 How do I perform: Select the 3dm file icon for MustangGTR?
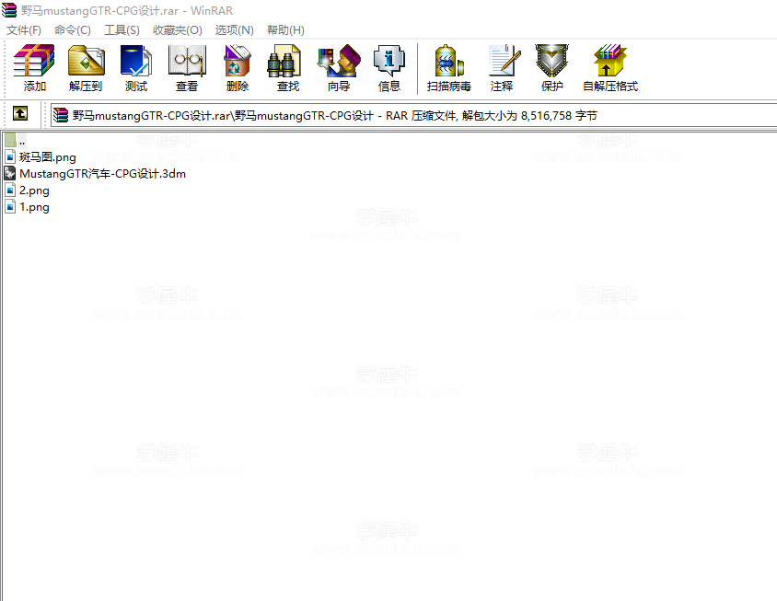point(10,173)
